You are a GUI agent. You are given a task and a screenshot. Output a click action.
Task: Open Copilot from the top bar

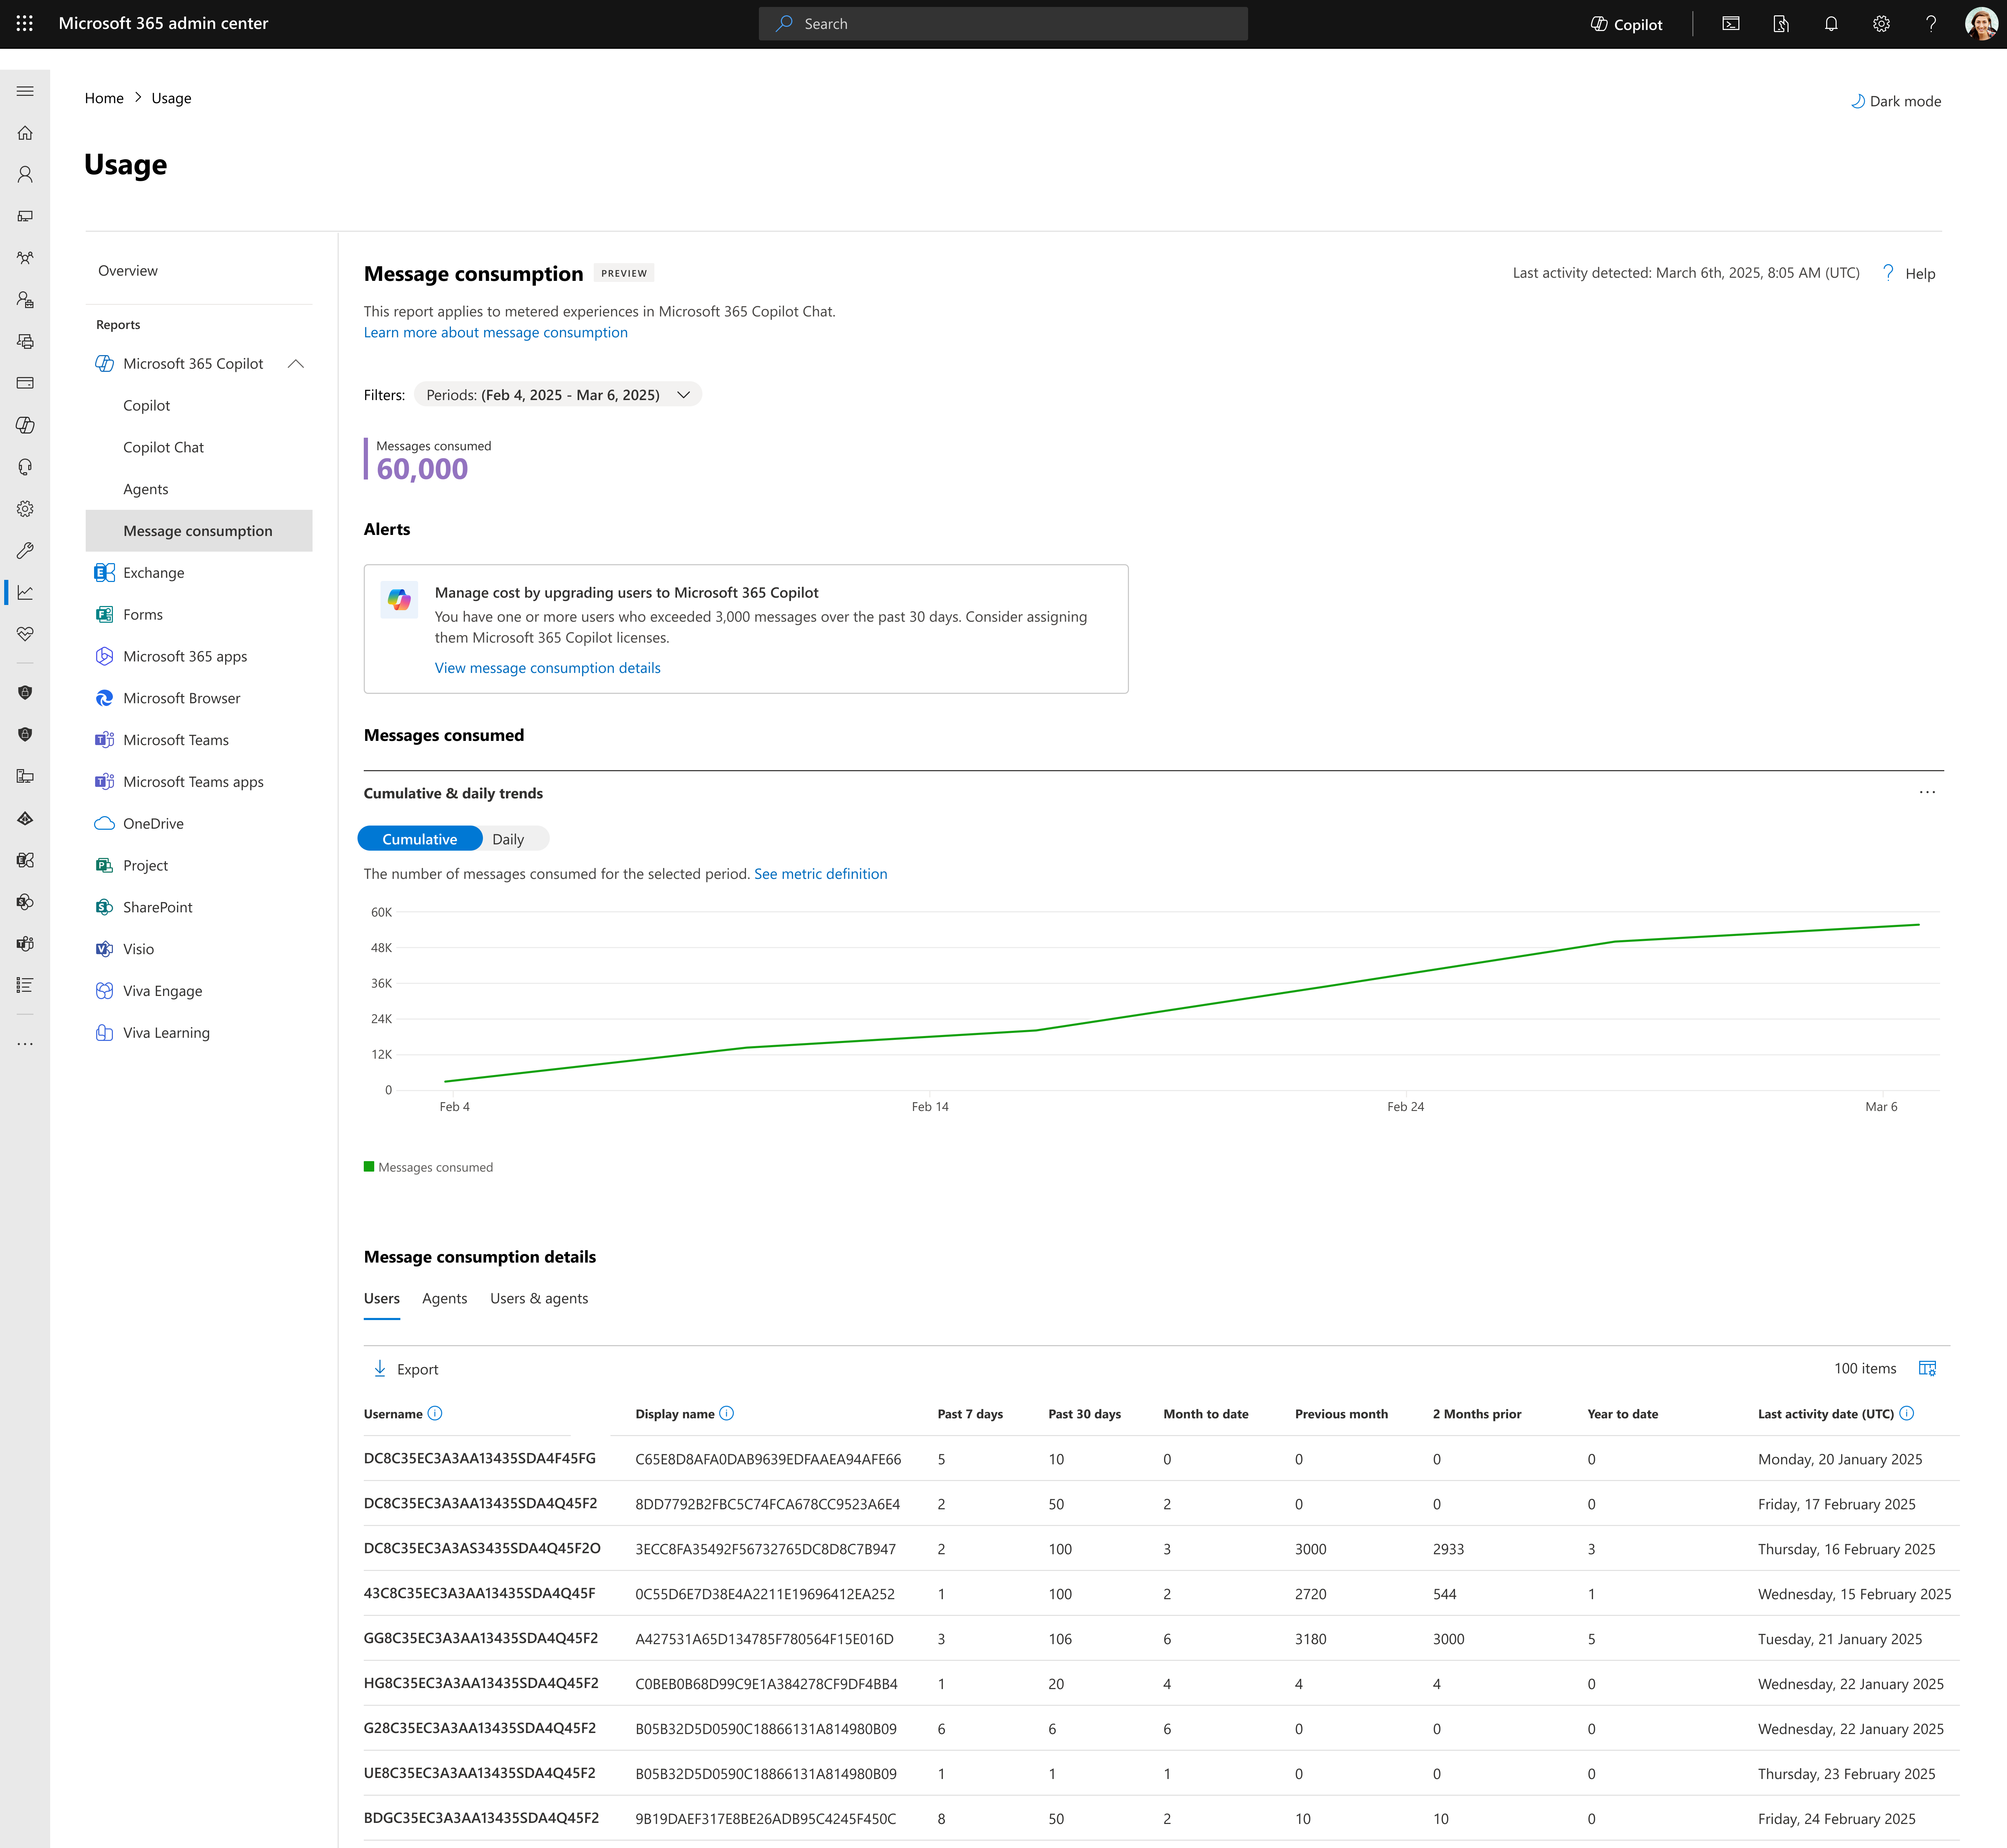[1626, 24]
